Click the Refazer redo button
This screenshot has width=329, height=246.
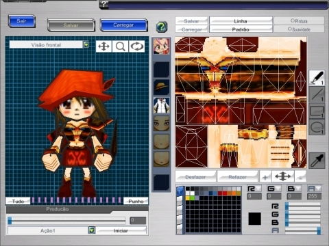point(238,177)
